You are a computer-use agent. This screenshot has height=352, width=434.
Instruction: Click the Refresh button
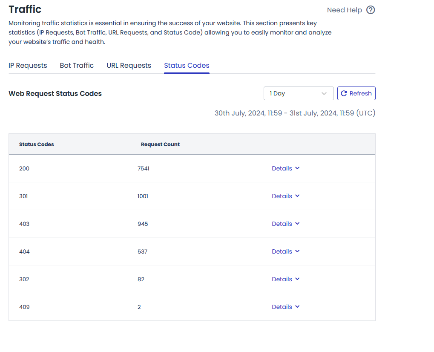click(x=356, y=93)
